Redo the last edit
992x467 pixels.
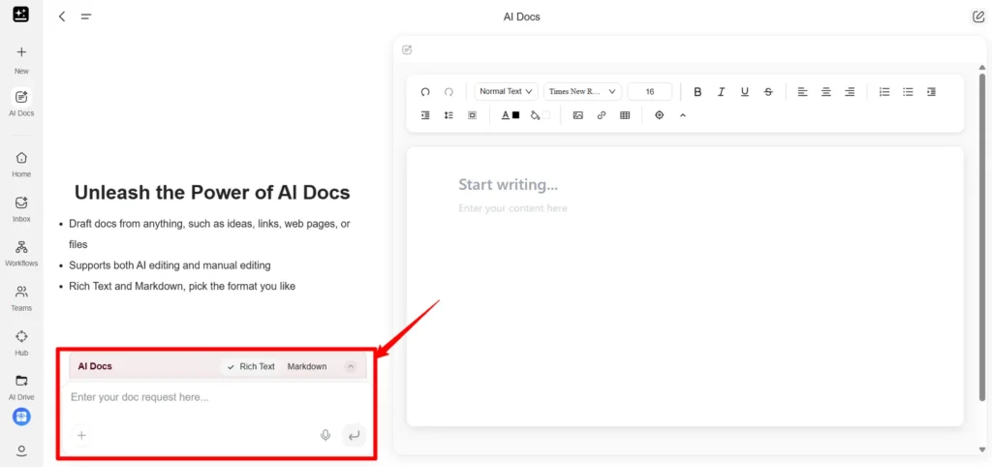coord(449,92)
